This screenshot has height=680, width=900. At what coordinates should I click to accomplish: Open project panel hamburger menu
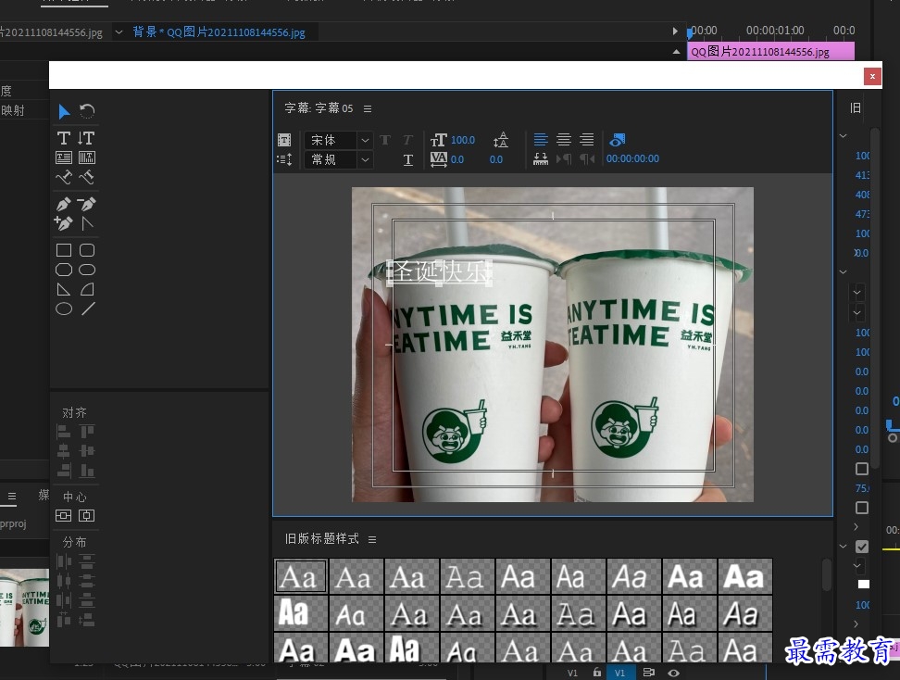pos(11,496)
